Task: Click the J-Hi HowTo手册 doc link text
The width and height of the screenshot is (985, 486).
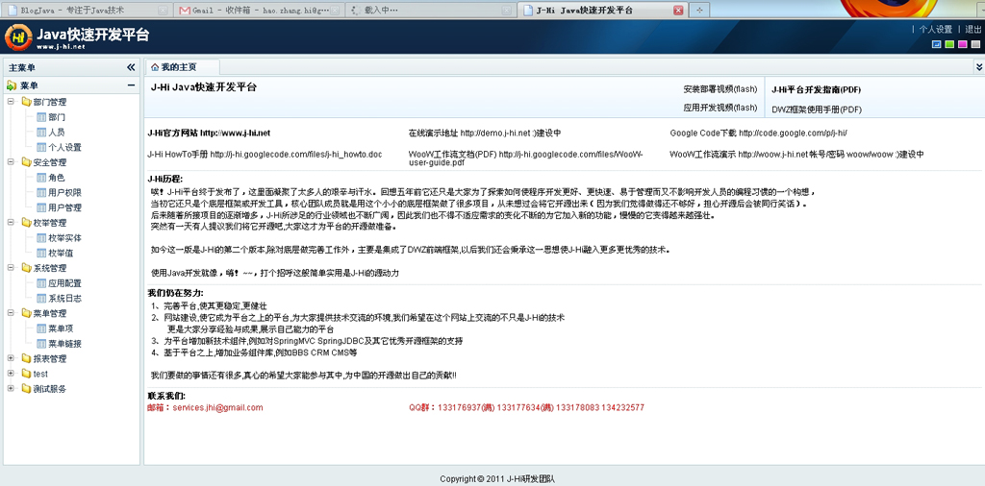Action: pyautogui.click(x=265, y=155)
